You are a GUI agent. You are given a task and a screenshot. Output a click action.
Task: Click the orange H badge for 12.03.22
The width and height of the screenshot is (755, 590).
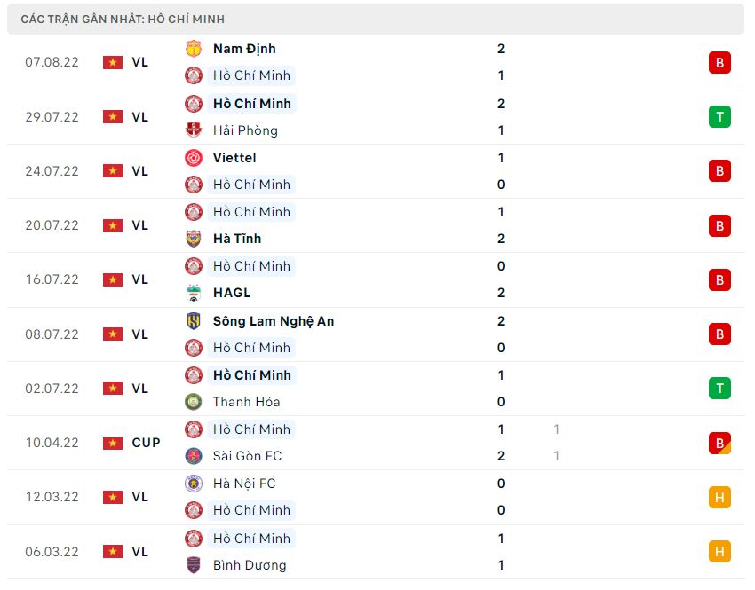(719, 497)
